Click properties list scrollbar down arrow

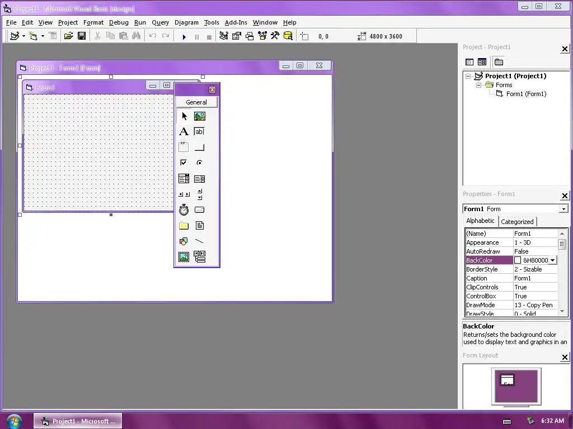click(x=562, y=311)
